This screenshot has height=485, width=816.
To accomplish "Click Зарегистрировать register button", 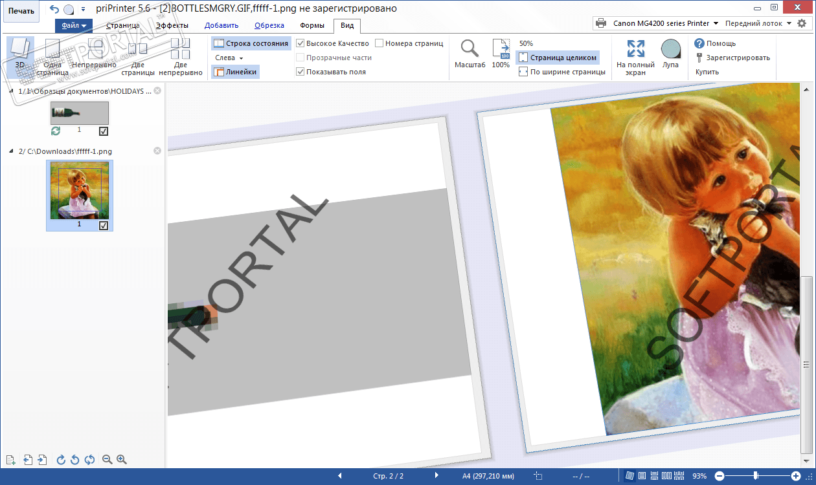I will tap(732, 58).
